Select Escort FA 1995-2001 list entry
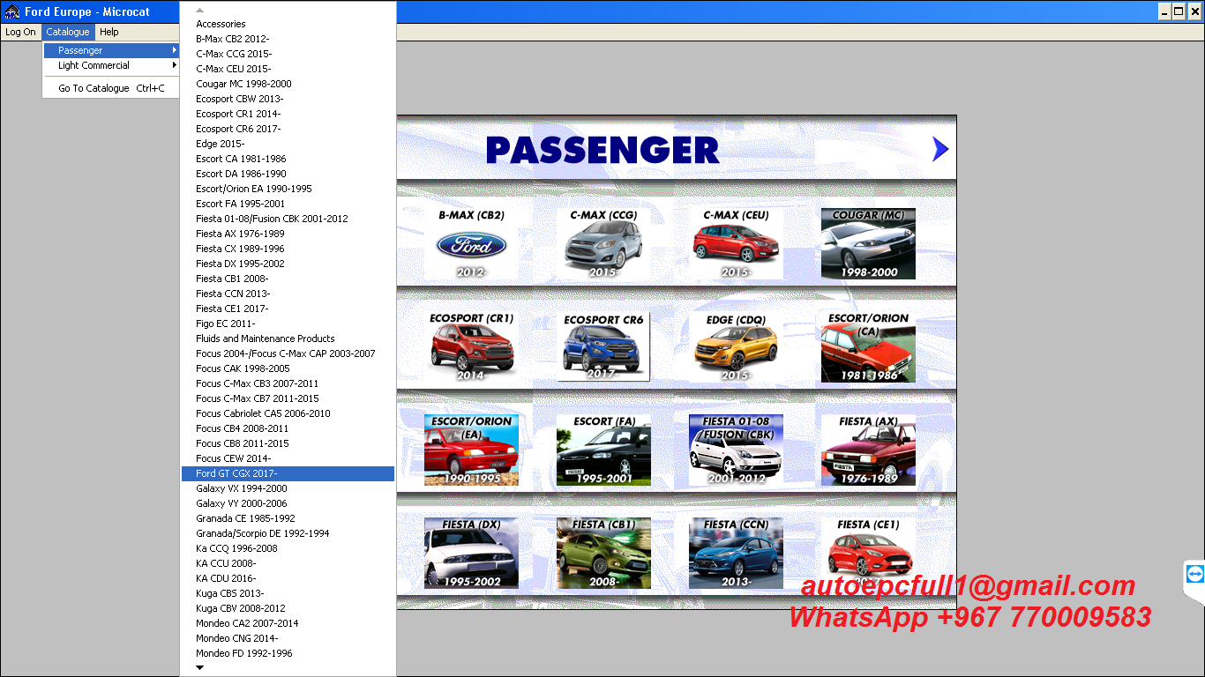 click(x=288, y=204)
